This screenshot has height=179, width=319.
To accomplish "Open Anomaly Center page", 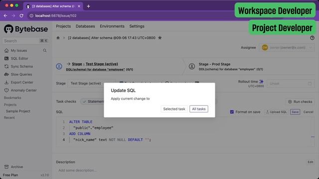I will click(23, 90).
